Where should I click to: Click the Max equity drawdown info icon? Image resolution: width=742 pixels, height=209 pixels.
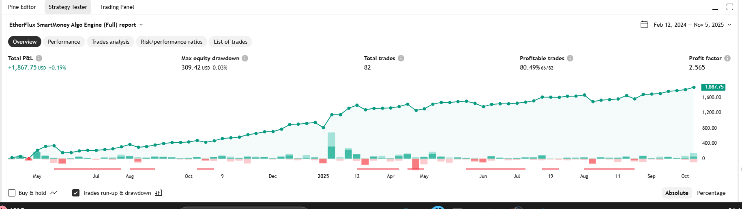click(245, 58)
